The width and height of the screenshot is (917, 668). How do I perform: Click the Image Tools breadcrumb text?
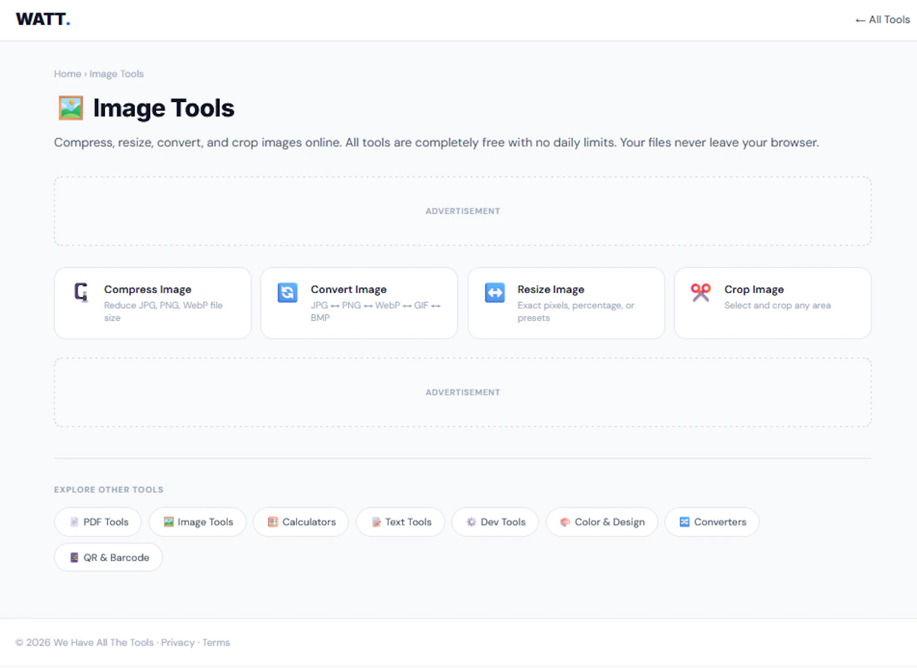(x=116, y=74)
